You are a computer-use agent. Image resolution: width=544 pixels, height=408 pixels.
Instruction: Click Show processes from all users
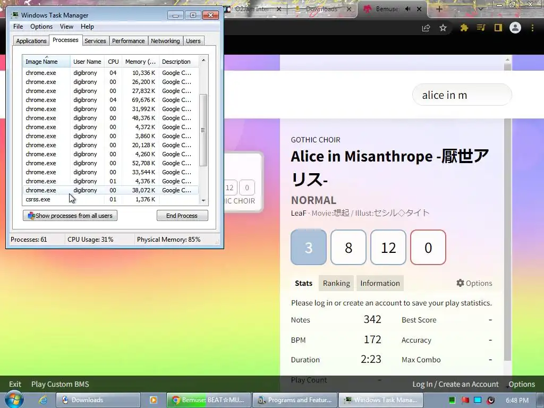coord(70,216)
